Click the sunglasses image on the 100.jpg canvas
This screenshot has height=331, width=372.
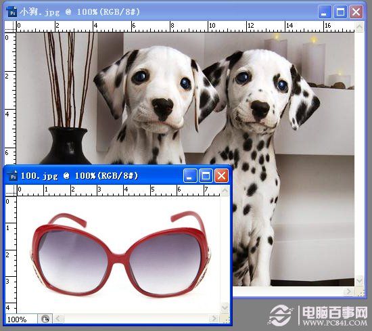tap(120, 253)
